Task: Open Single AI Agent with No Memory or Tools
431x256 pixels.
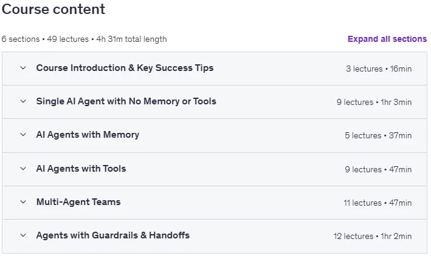Action: [126, 101]
